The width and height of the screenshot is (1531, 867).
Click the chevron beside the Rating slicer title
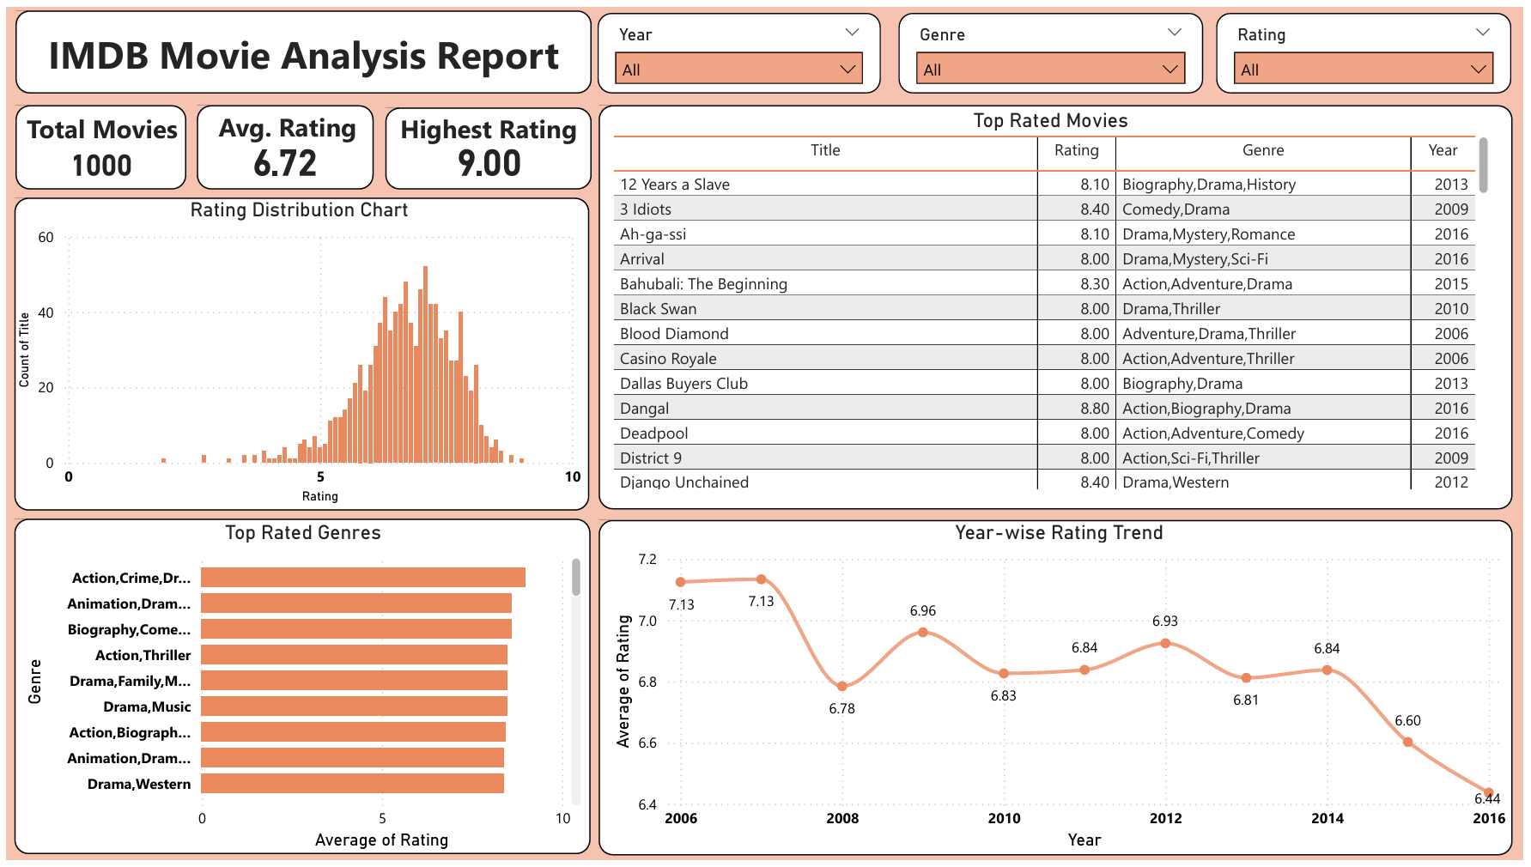[1482, 33]
